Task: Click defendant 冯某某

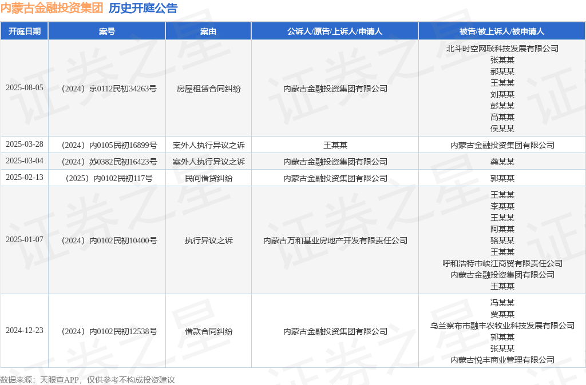Action: pos(502,303)
